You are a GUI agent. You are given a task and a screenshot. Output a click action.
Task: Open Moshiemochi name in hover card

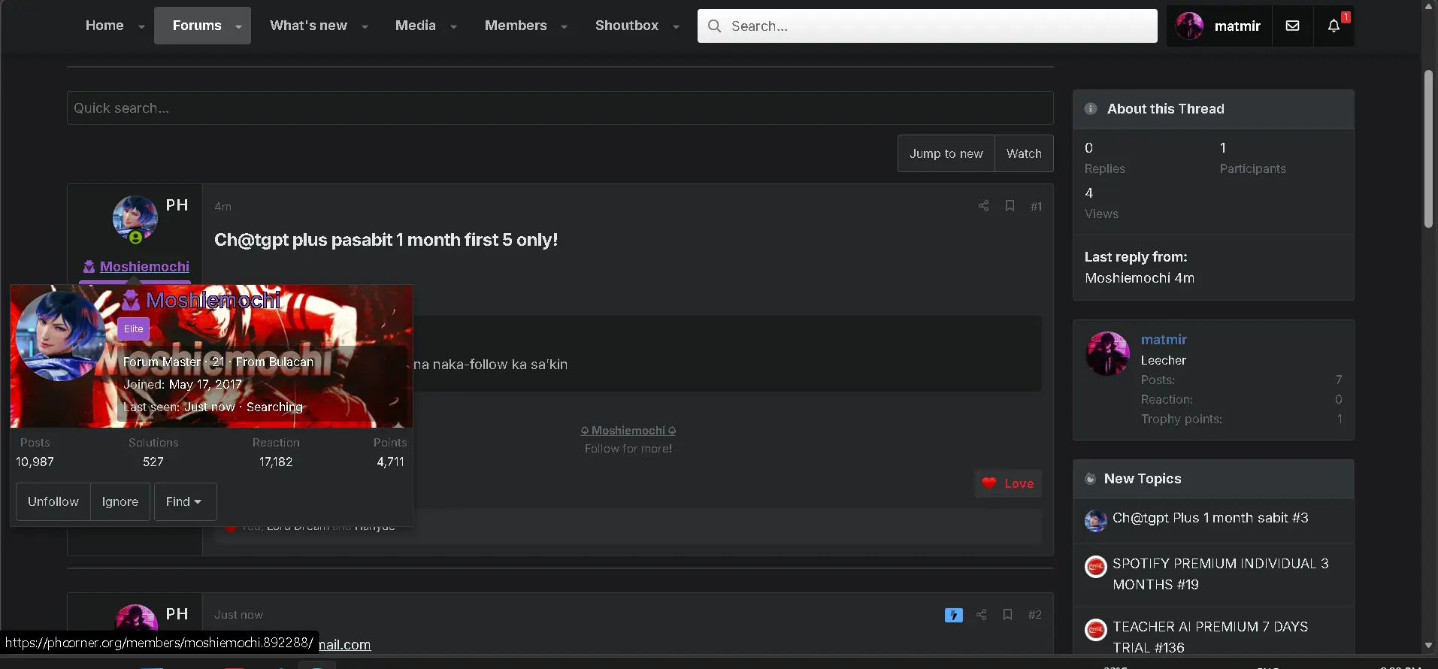click(213, 301)
